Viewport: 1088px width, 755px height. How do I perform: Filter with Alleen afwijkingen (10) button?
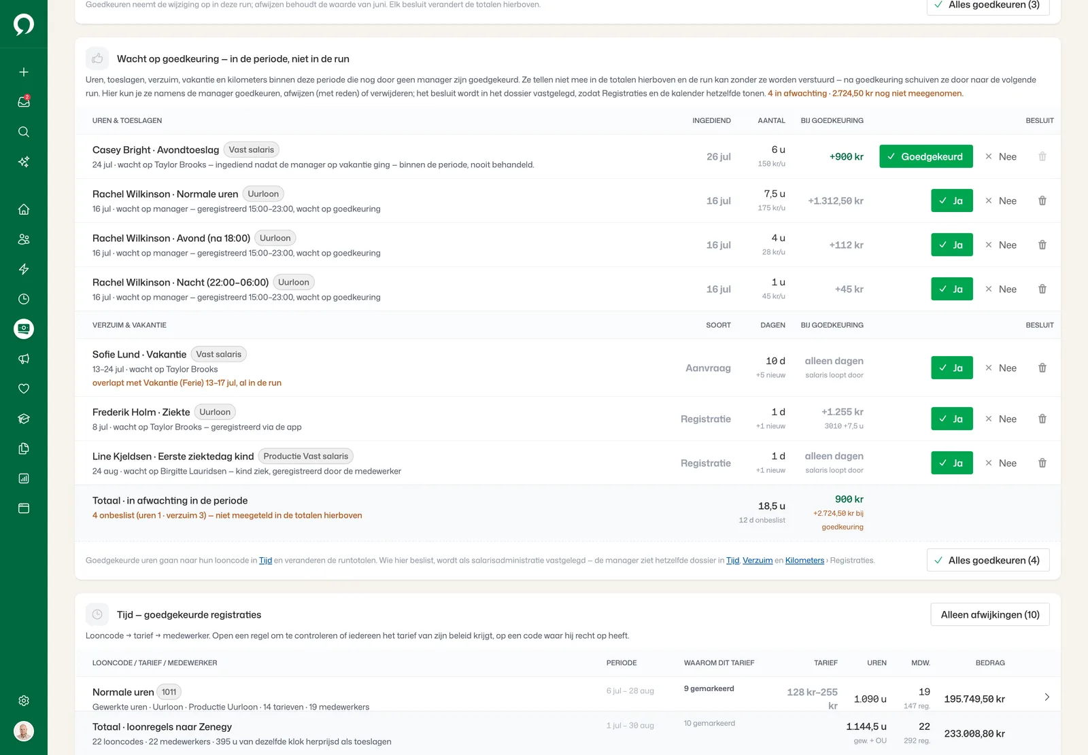[990, 614]
